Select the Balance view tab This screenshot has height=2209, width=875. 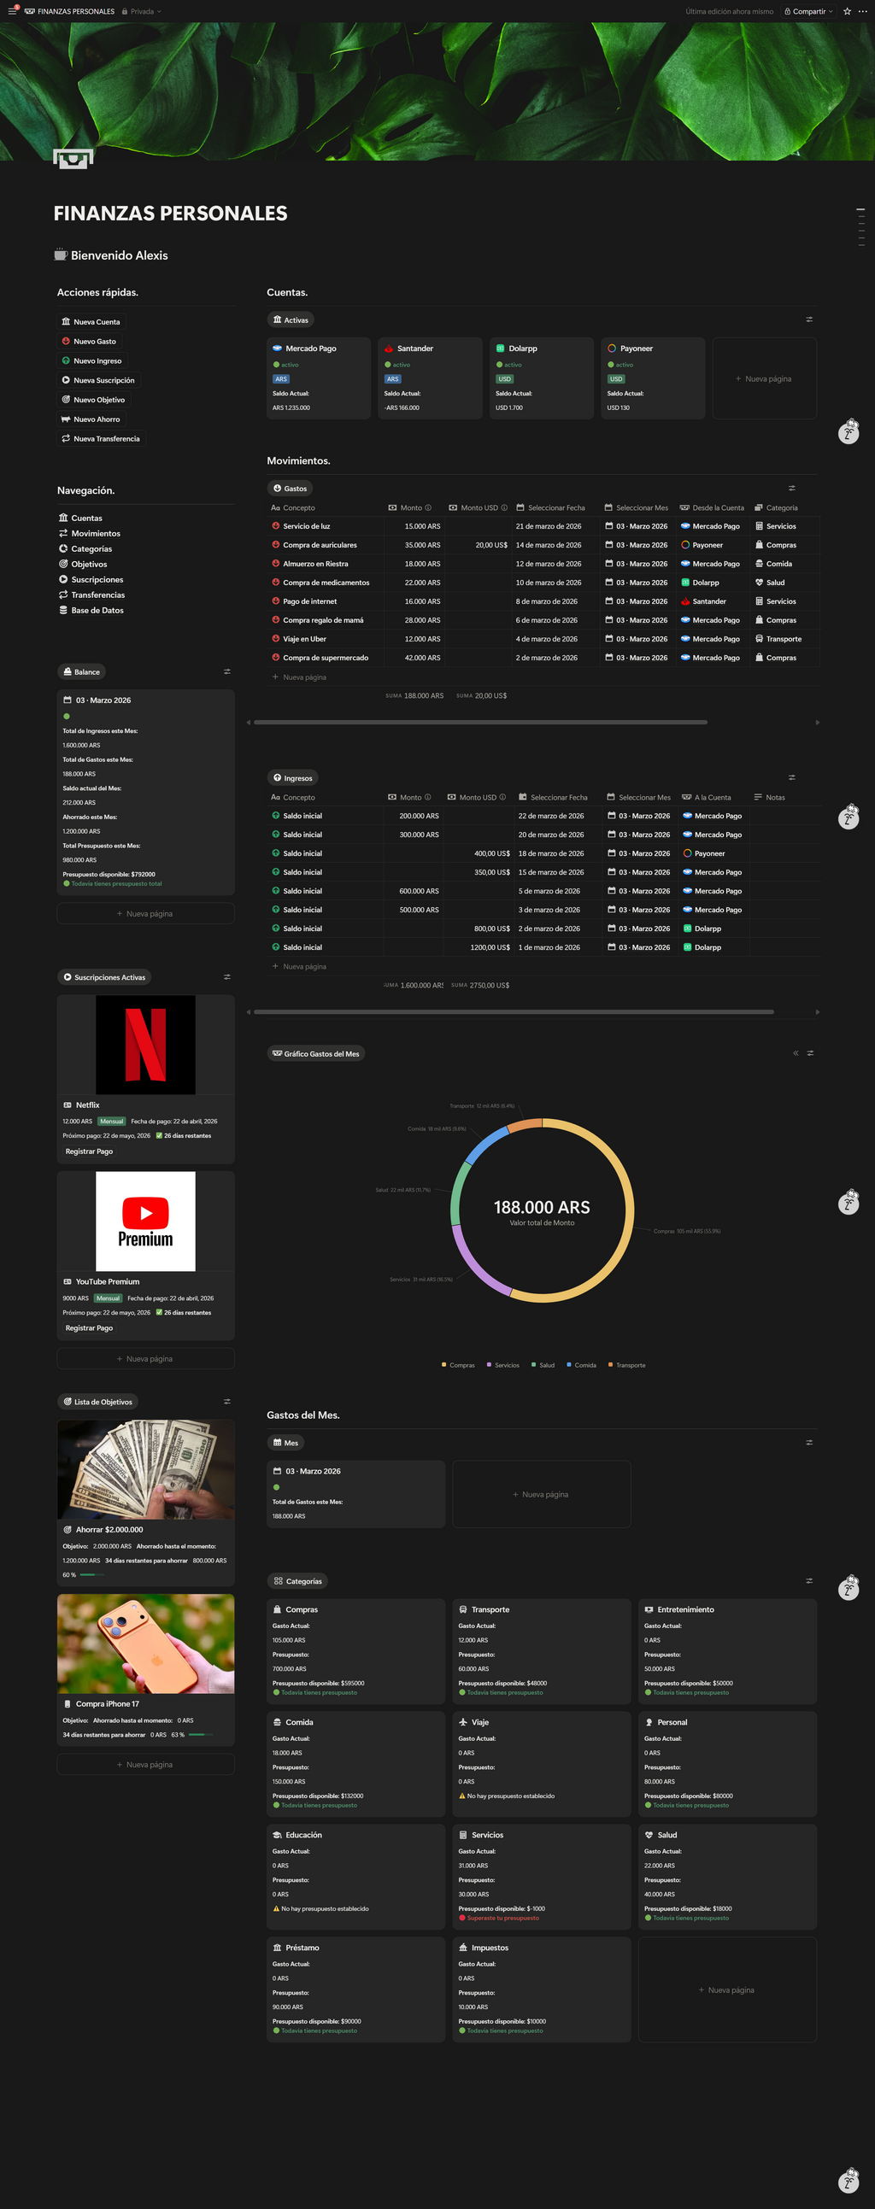click(80, 671)
